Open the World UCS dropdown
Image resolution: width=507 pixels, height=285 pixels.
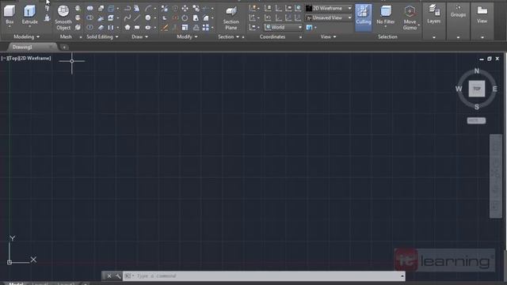pos(284,28)
